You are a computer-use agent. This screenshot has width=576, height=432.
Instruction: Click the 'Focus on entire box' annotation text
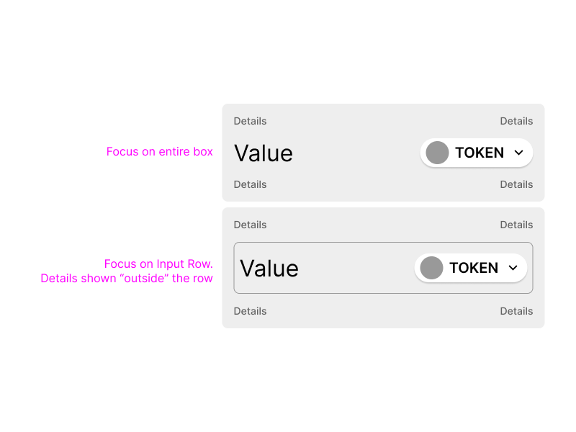click(x=159, y=152)
